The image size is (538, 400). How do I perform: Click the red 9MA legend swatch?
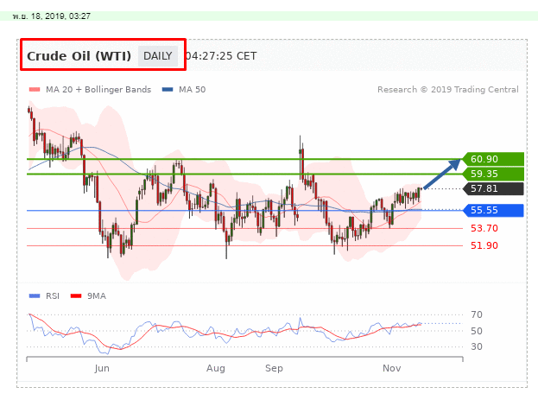[x=84, y=295]
